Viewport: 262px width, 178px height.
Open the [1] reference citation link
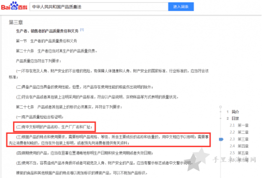[x=82, y=29]
